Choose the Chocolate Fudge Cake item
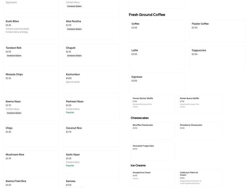 coord(153,151)
